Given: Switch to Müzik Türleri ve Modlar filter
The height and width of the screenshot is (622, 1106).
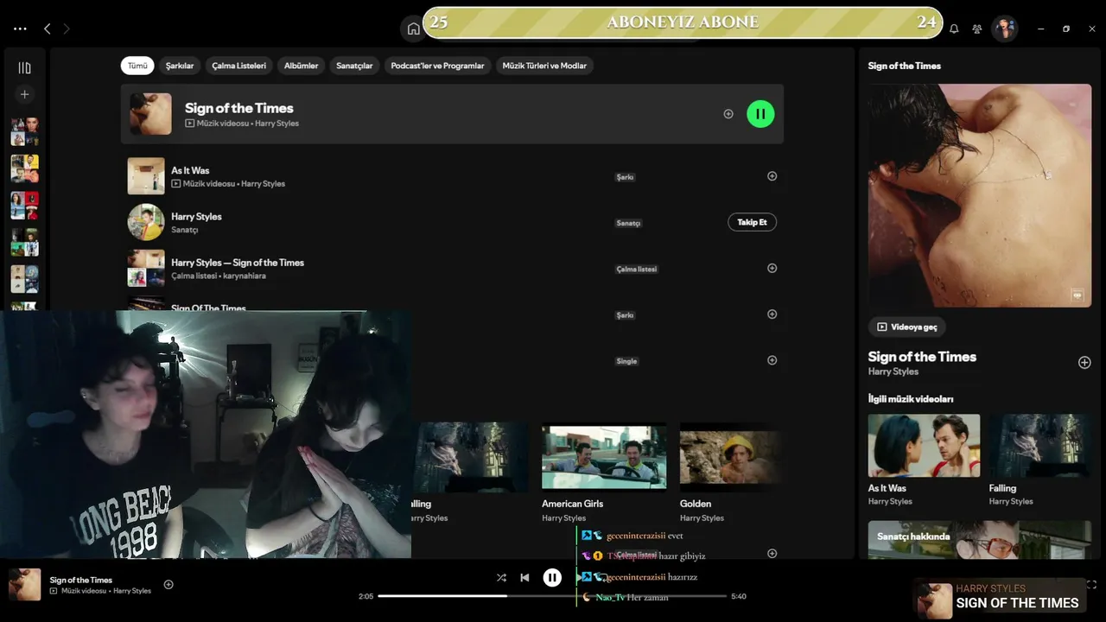Looking at the screenshot, I should [544, 66].
